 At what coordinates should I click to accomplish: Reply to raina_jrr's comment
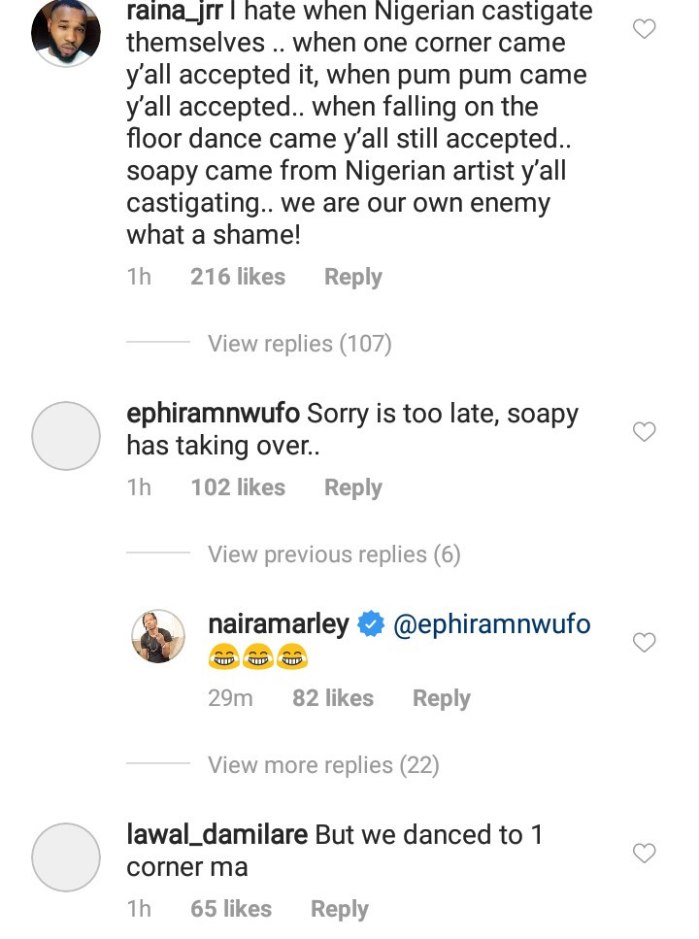click(352, 277)
